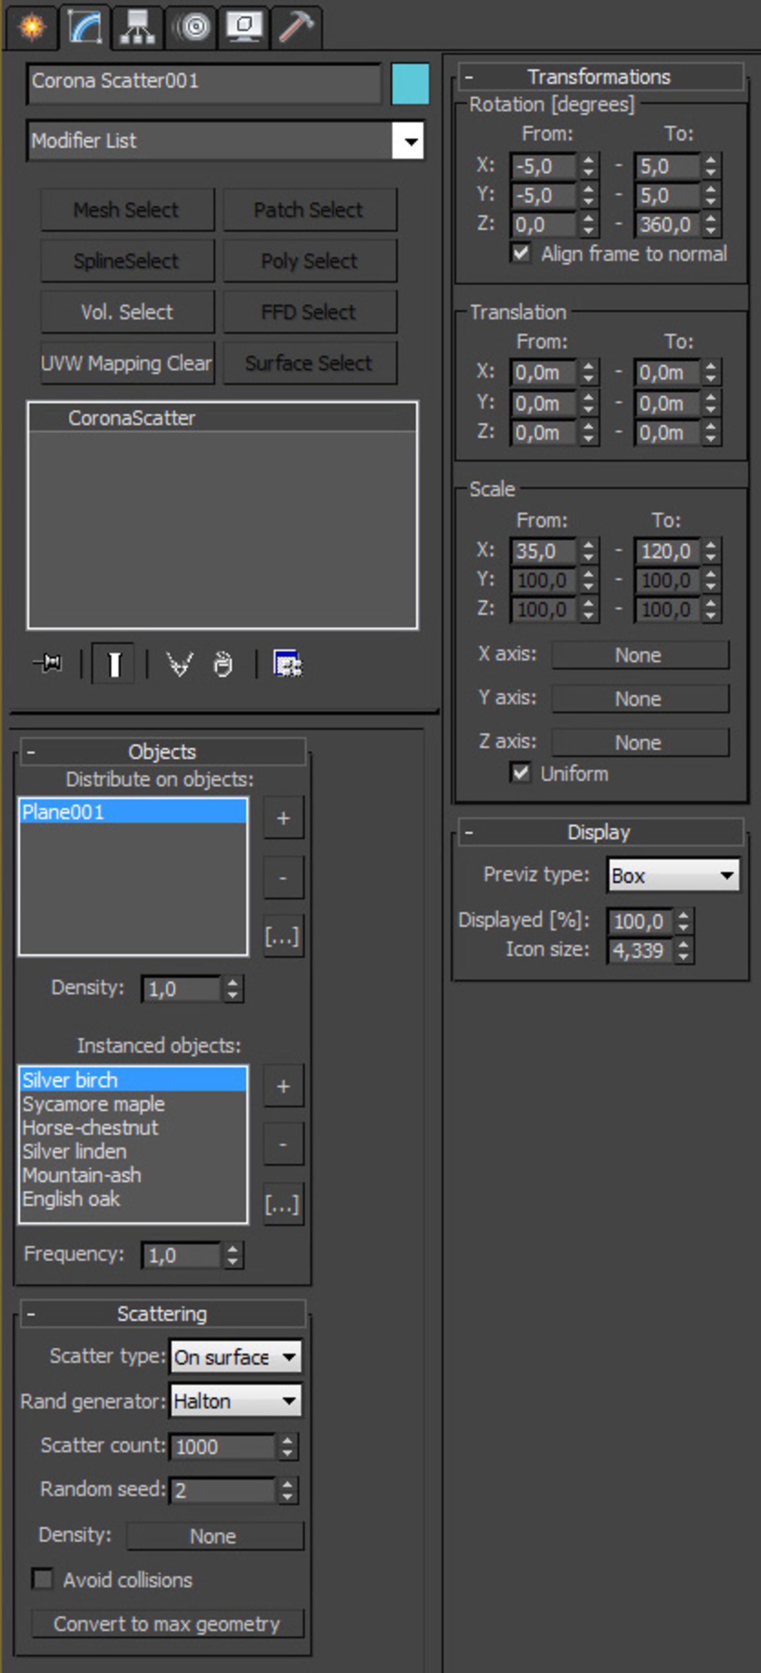Apply the Vol. Select modifier

coord(127,312)
